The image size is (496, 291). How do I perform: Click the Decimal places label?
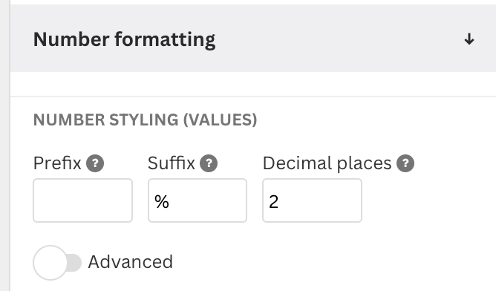tap(327, 164)
